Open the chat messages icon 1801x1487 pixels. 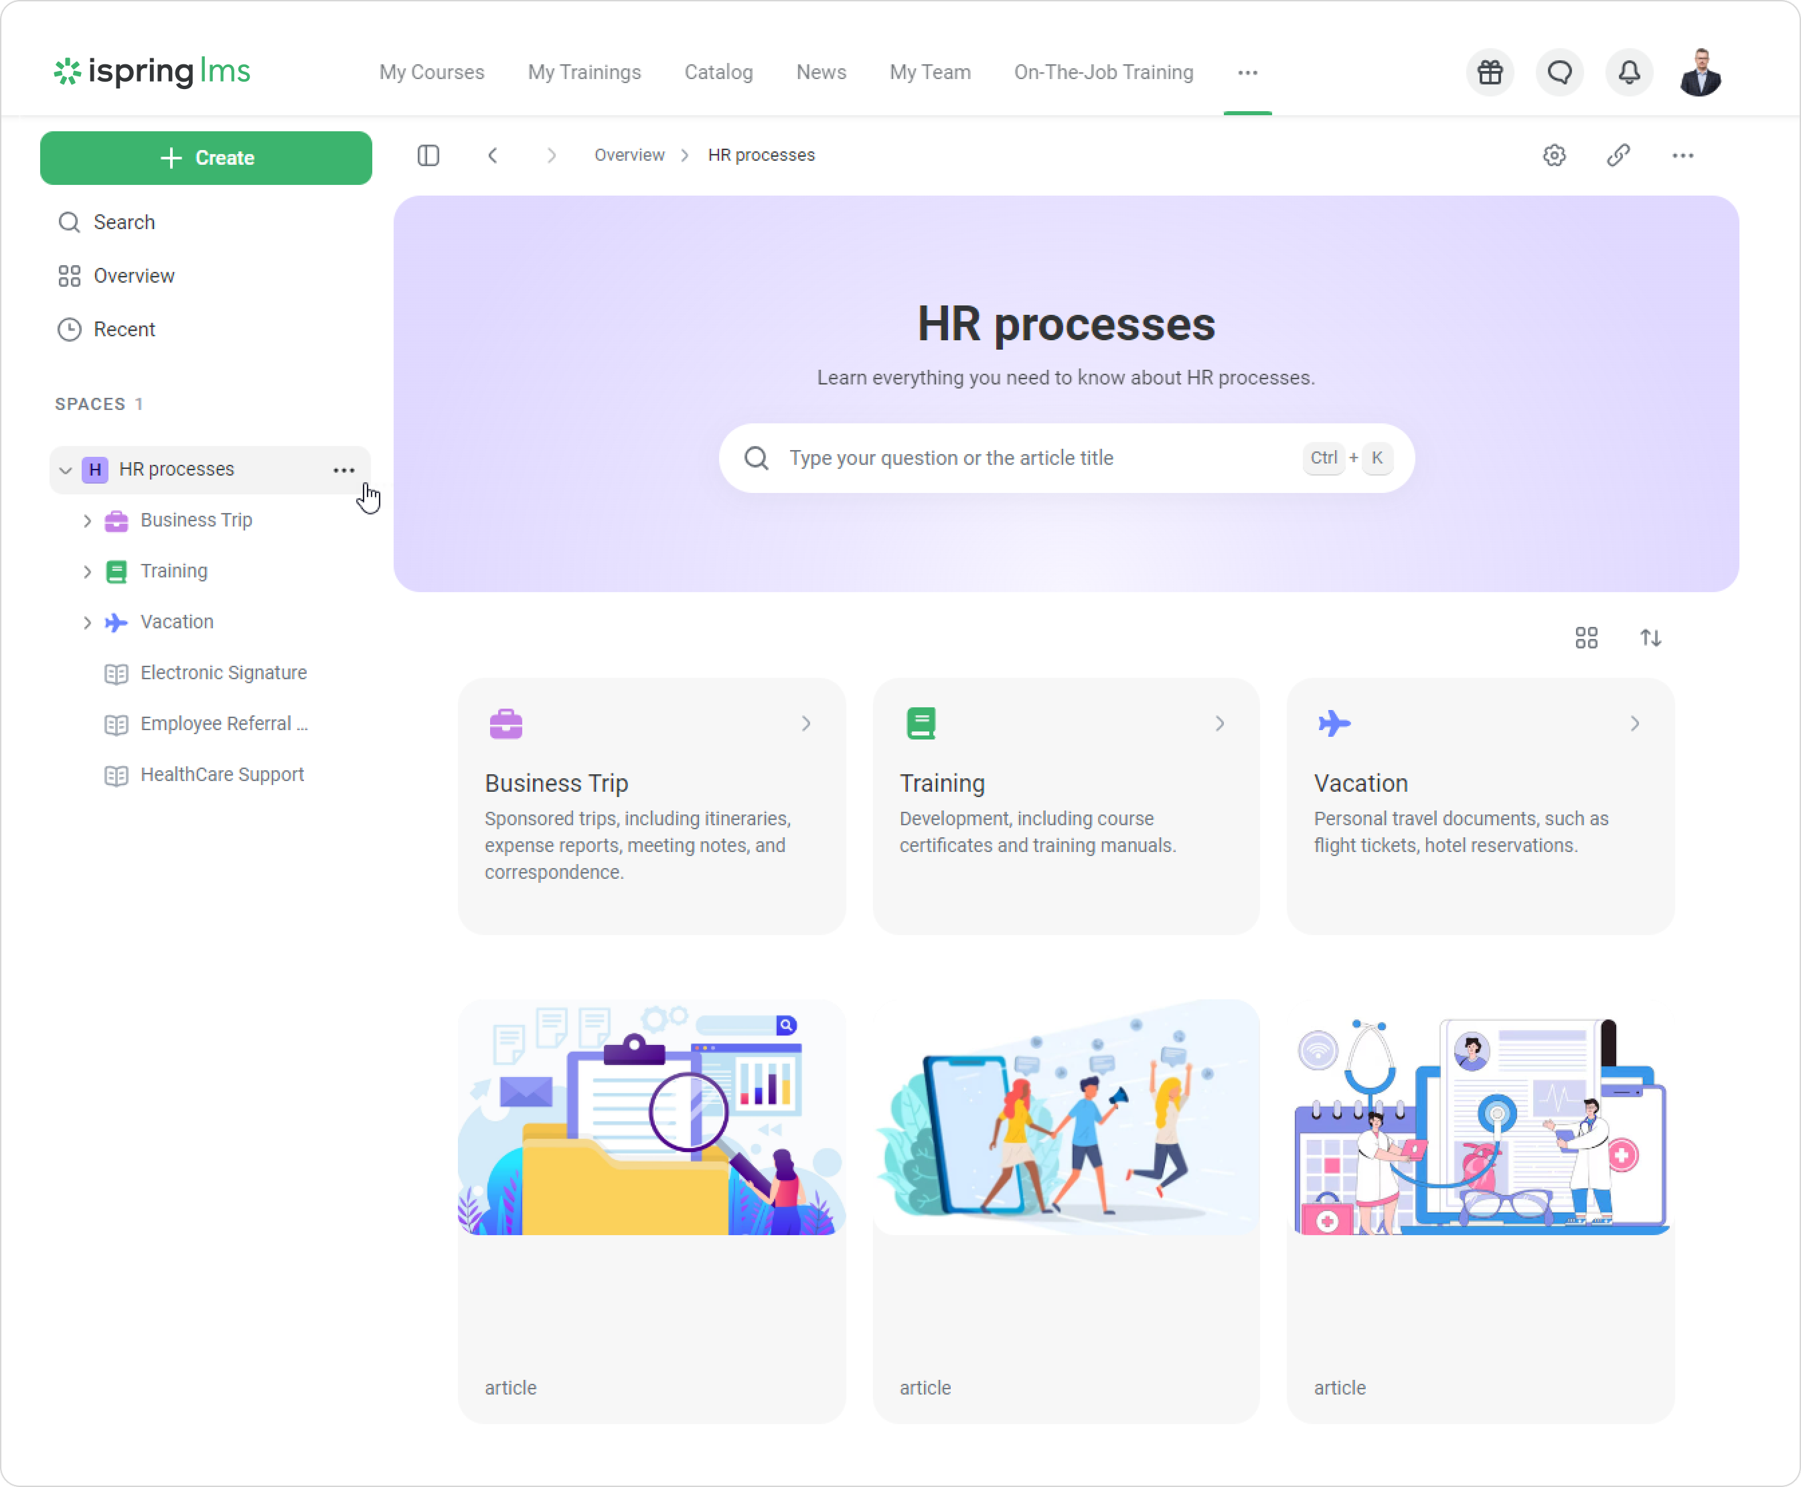[x=1559, y=73]
